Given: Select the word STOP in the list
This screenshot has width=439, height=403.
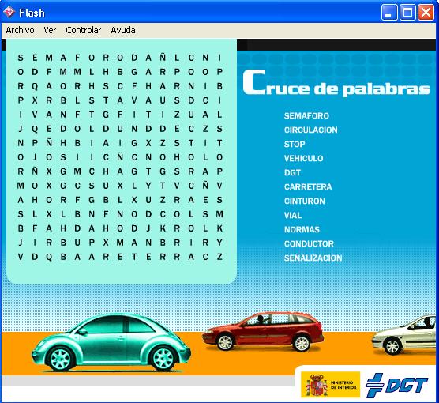Looking at the screenshot, I should [295, 145].
